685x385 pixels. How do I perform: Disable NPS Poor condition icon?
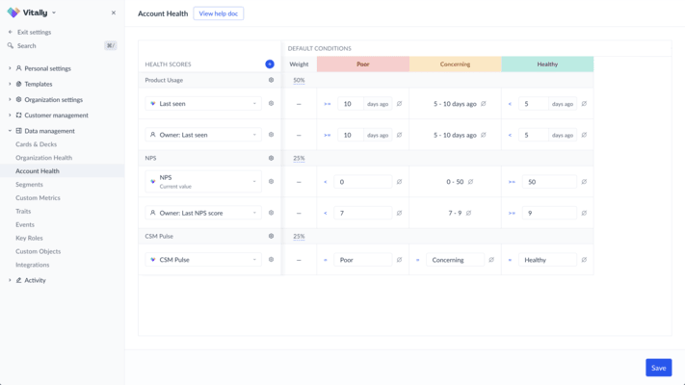pos(399,182)
